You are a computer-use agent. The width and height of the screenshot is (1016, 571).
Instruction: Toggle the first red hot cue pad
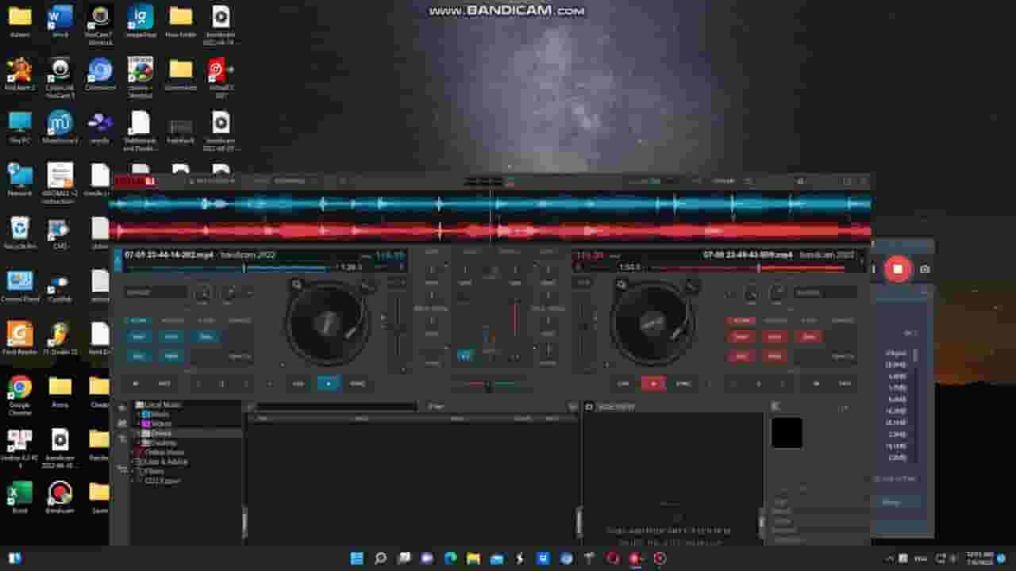click(x=741, y=337)
